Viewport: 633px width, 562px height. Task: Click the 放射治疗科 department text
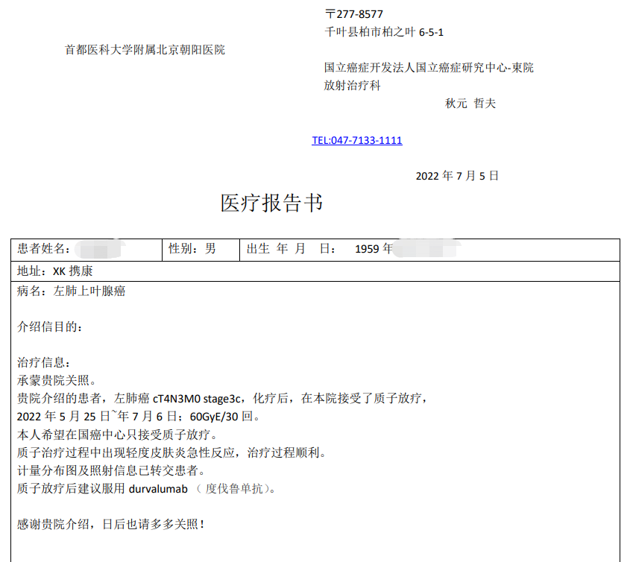tap(352, 86)
